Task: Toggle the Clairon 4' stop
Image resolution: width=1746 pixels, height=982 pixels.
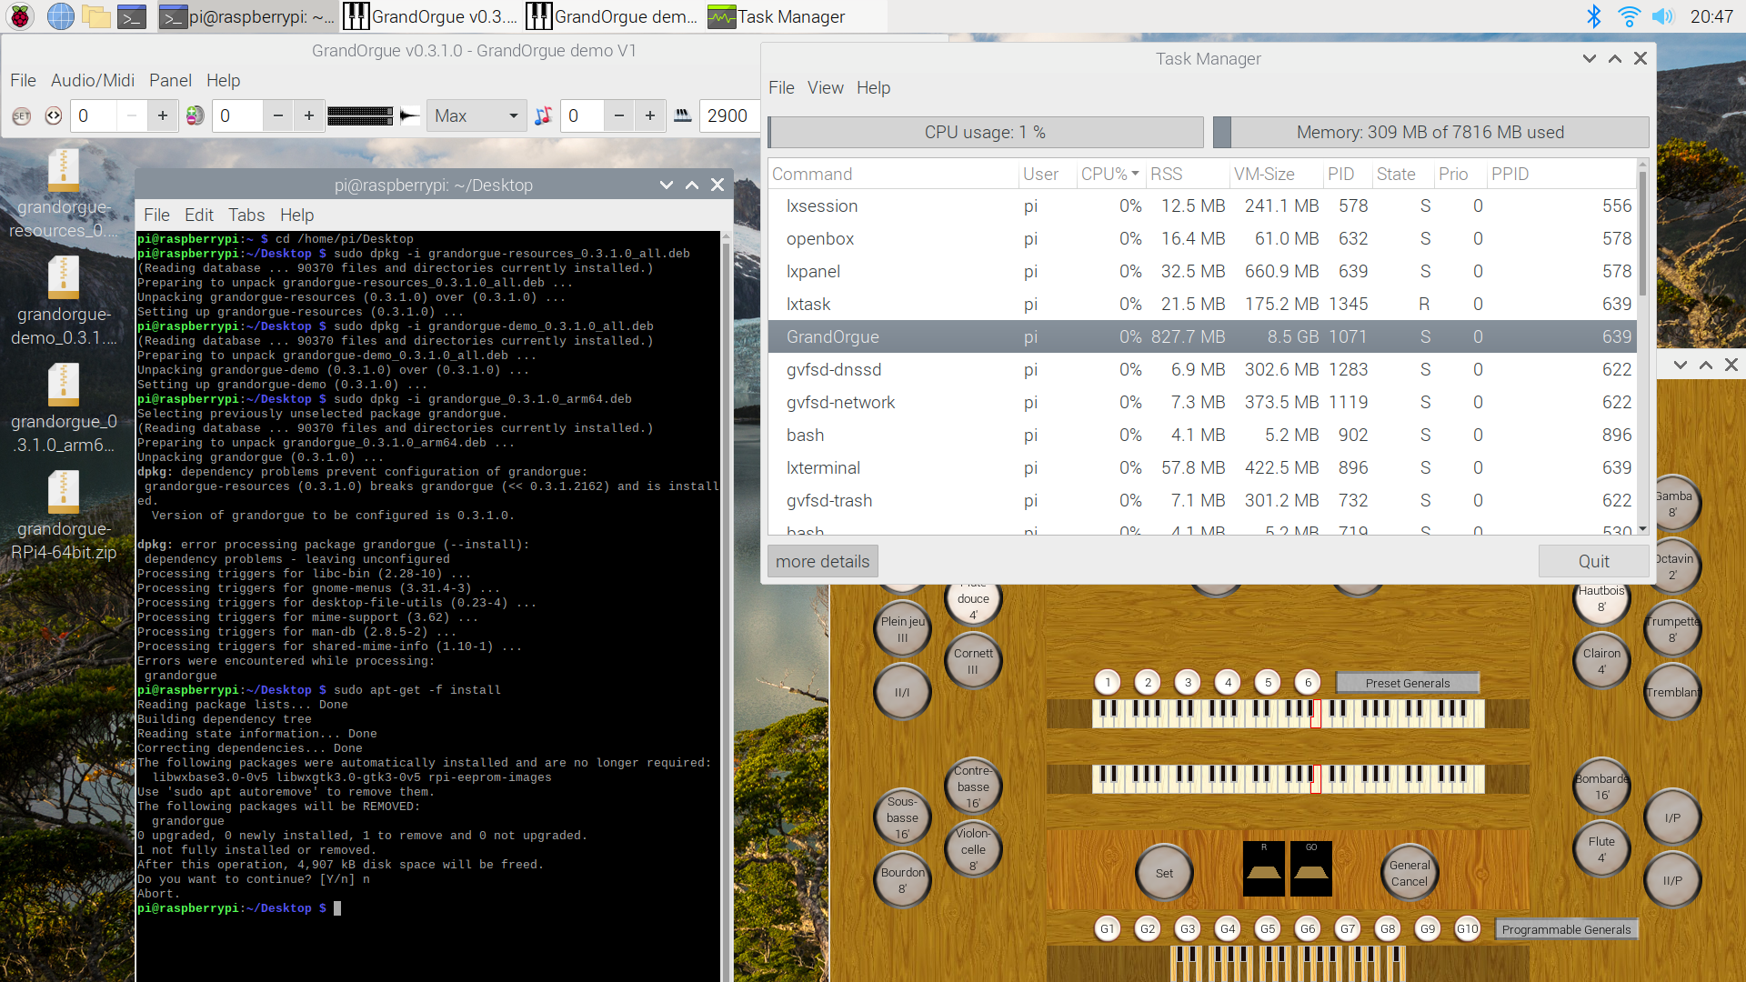Action: click(x=1601, y=661)
